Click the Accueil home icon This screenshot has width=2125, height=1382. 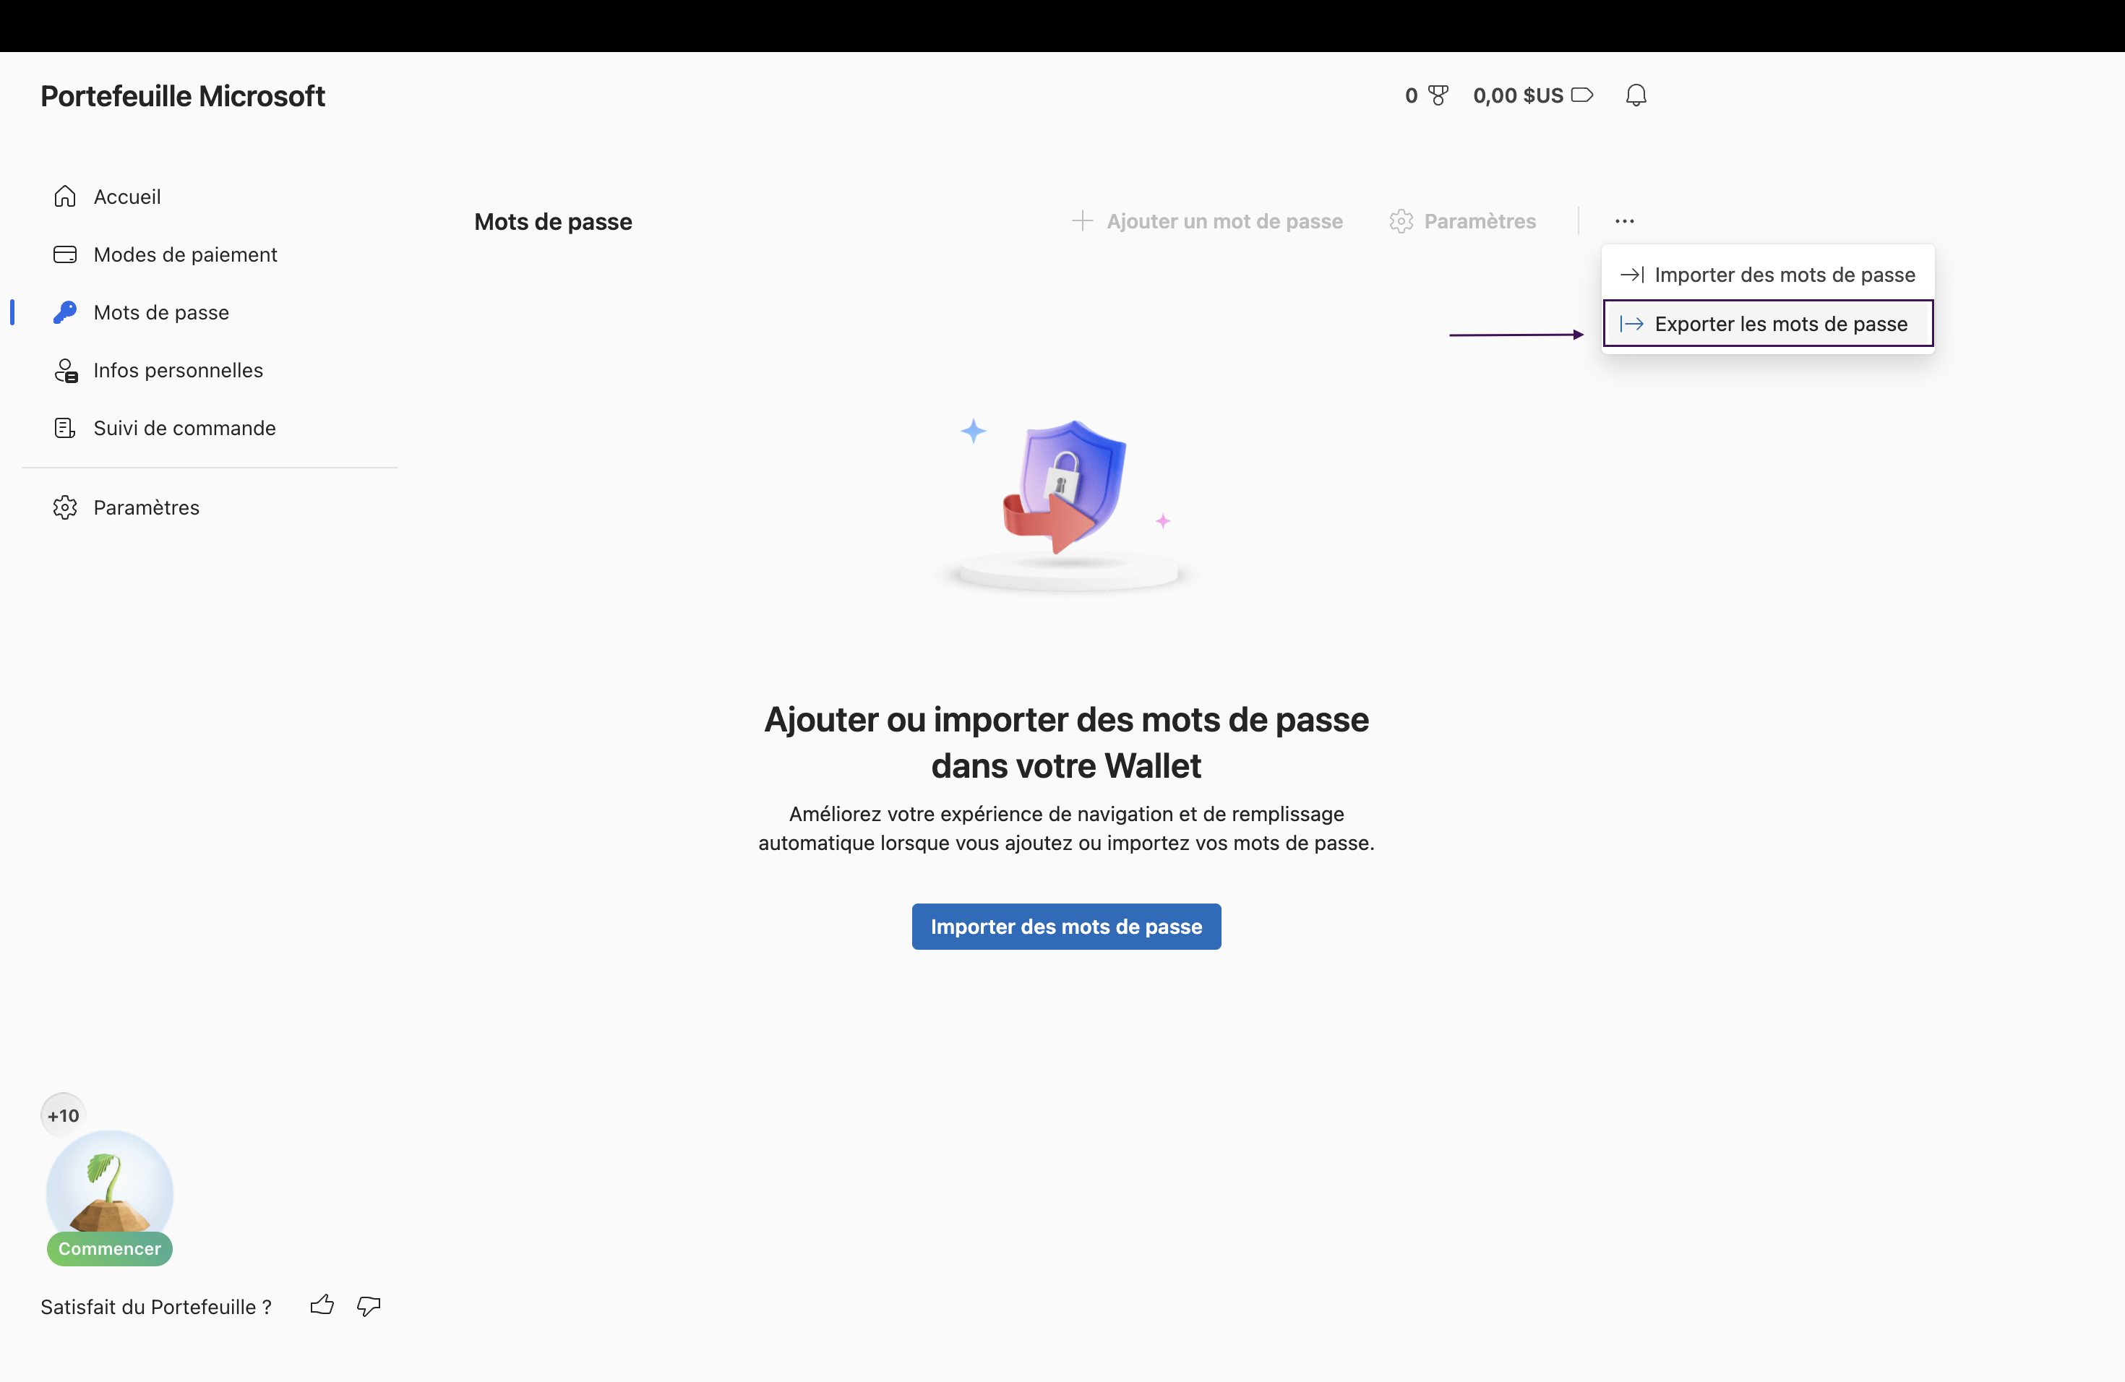(x=65, y=197)
